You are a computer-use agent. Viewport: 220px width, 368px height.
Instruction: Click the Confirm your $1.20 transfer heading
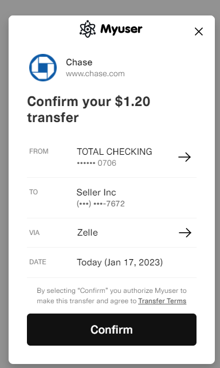click(x=89, y=109)
